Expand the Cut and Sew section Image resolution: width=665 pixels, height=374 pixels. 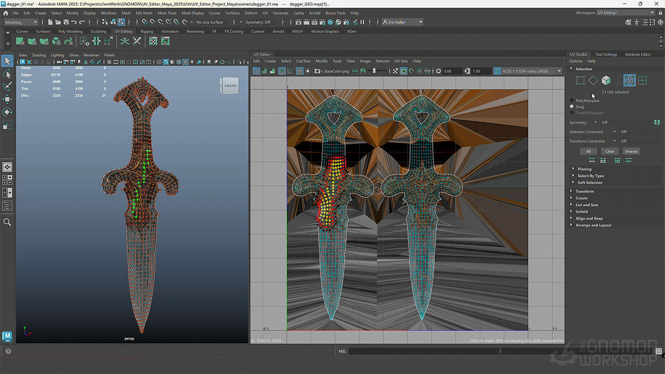pyautogui.click(x=587, y=205)
